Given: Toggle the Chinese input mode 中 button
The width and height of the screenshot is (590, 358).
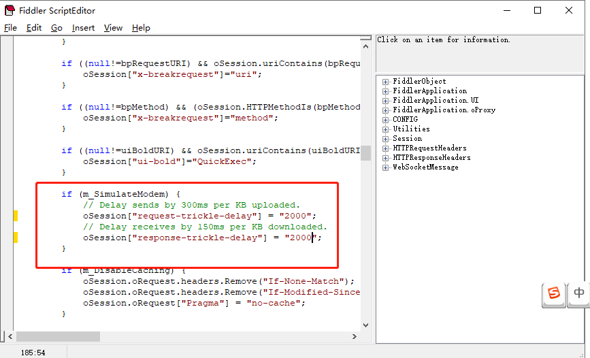Looking at the screenshot, I should point(578,293).
